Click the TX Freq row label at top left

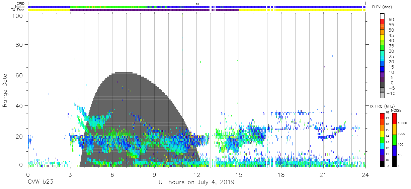tap(18, 10)
